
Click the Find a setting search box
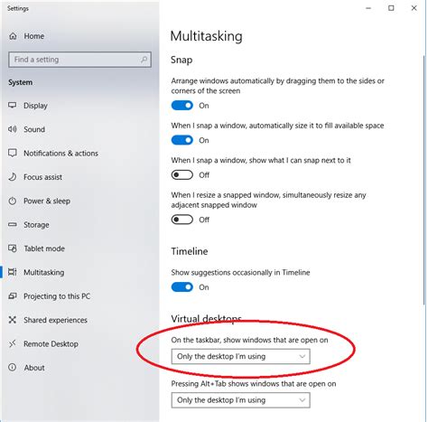(x=79, y=60)
